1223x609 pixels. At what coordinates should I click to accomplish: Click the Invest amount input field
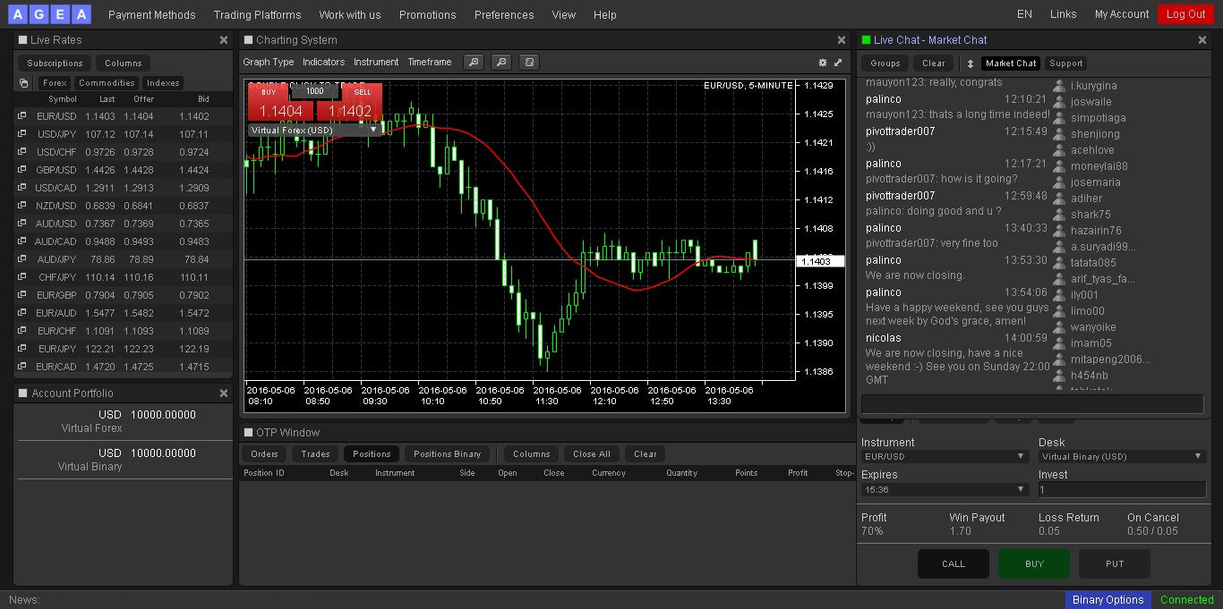coord(1122,489)
